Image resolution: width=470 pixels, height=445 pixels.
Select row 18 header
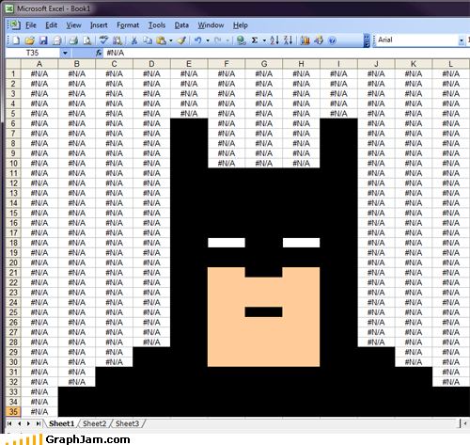tap(13, 243)
